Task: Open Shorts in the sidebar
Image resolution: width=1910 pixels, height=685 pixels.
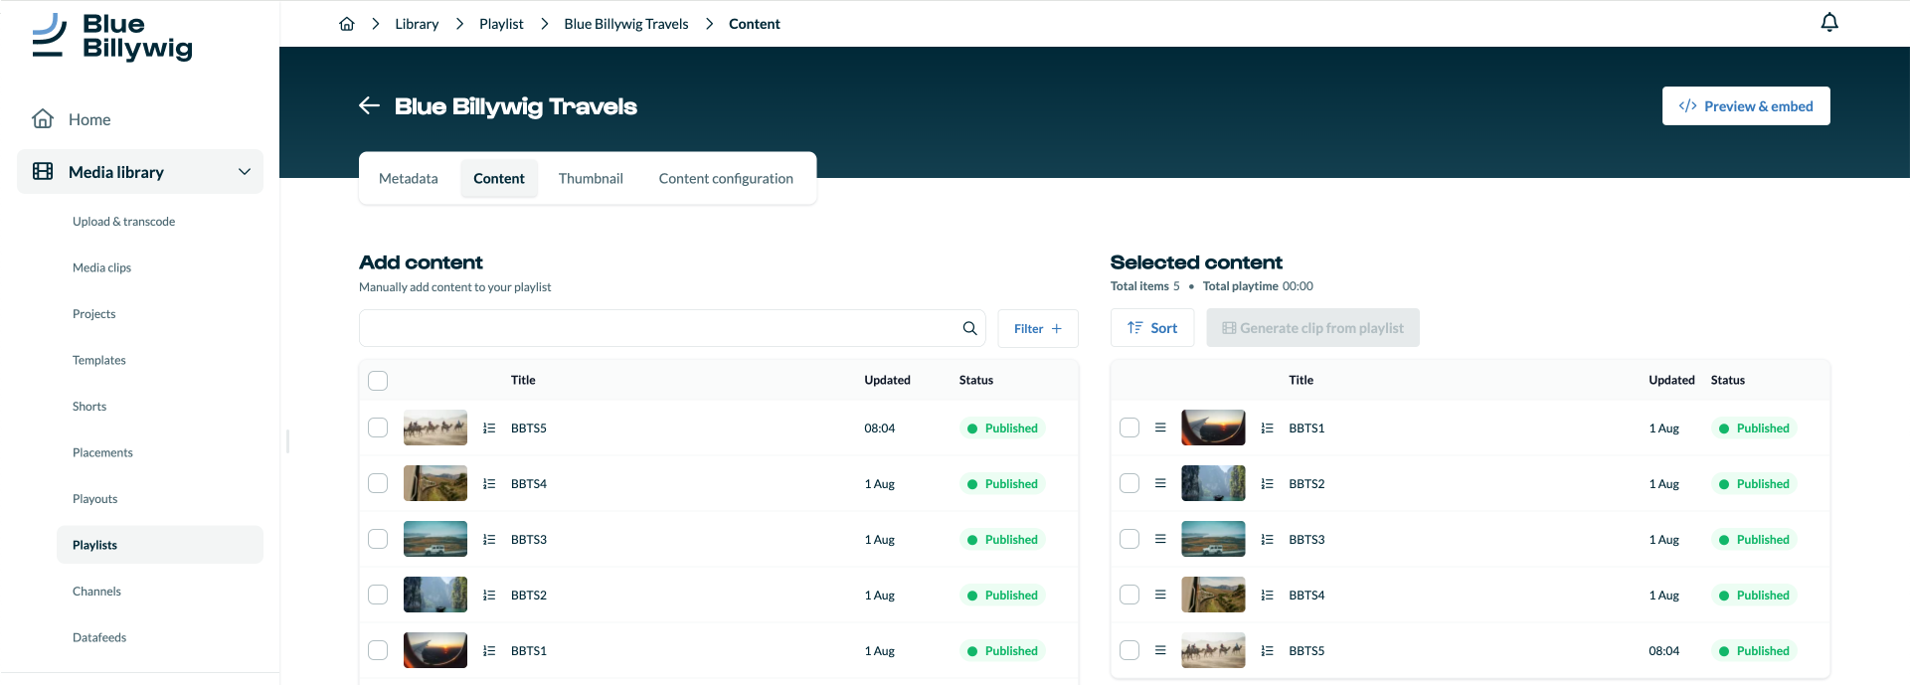Action: coord(89,407)
